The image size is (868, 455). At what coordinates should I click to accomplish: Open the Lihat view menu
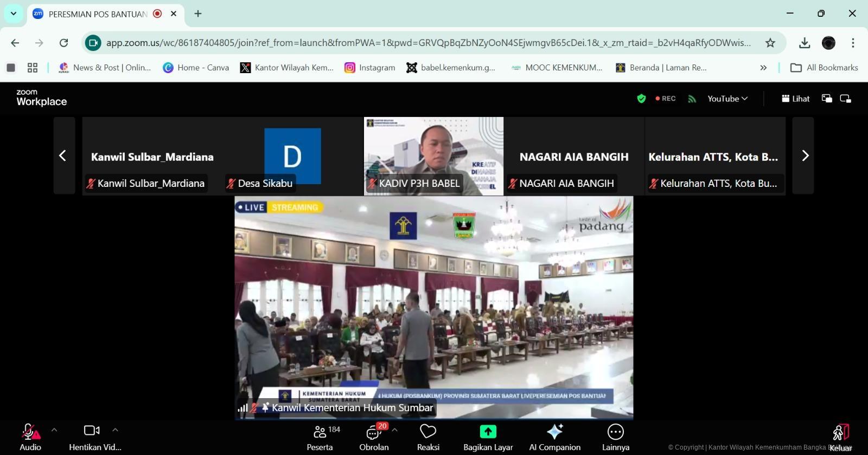(x=795, y=99)
